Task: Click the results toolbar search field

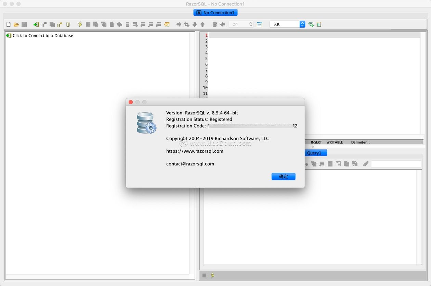Action: tap(396, 164)
